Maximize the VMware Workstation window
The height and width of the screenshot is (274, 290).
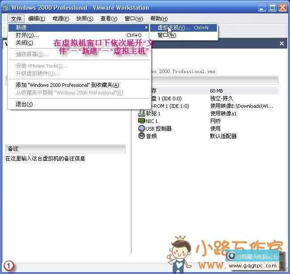pos(272,8)
